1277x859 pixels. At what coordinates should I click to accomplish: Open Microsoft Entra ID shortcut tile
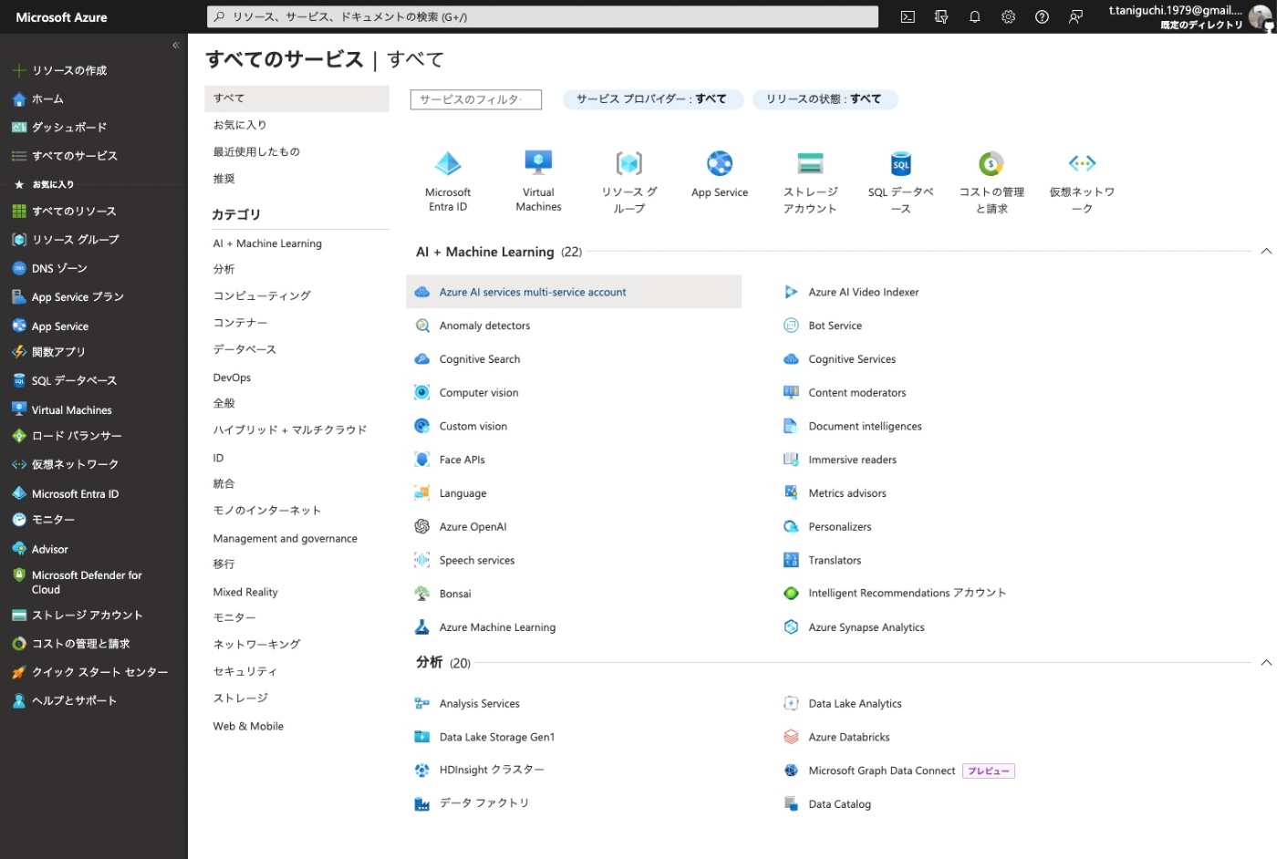[448, 181]
